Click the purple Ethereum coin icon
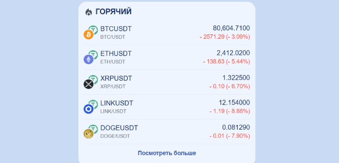 point(89,59)
